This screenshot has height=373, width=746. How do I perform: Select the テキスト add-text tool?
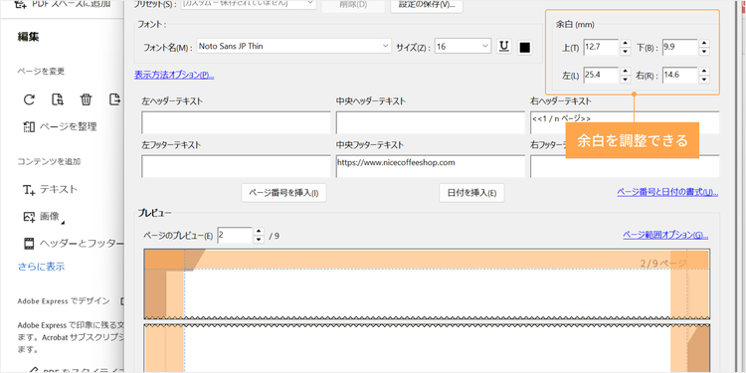point(51,189)
